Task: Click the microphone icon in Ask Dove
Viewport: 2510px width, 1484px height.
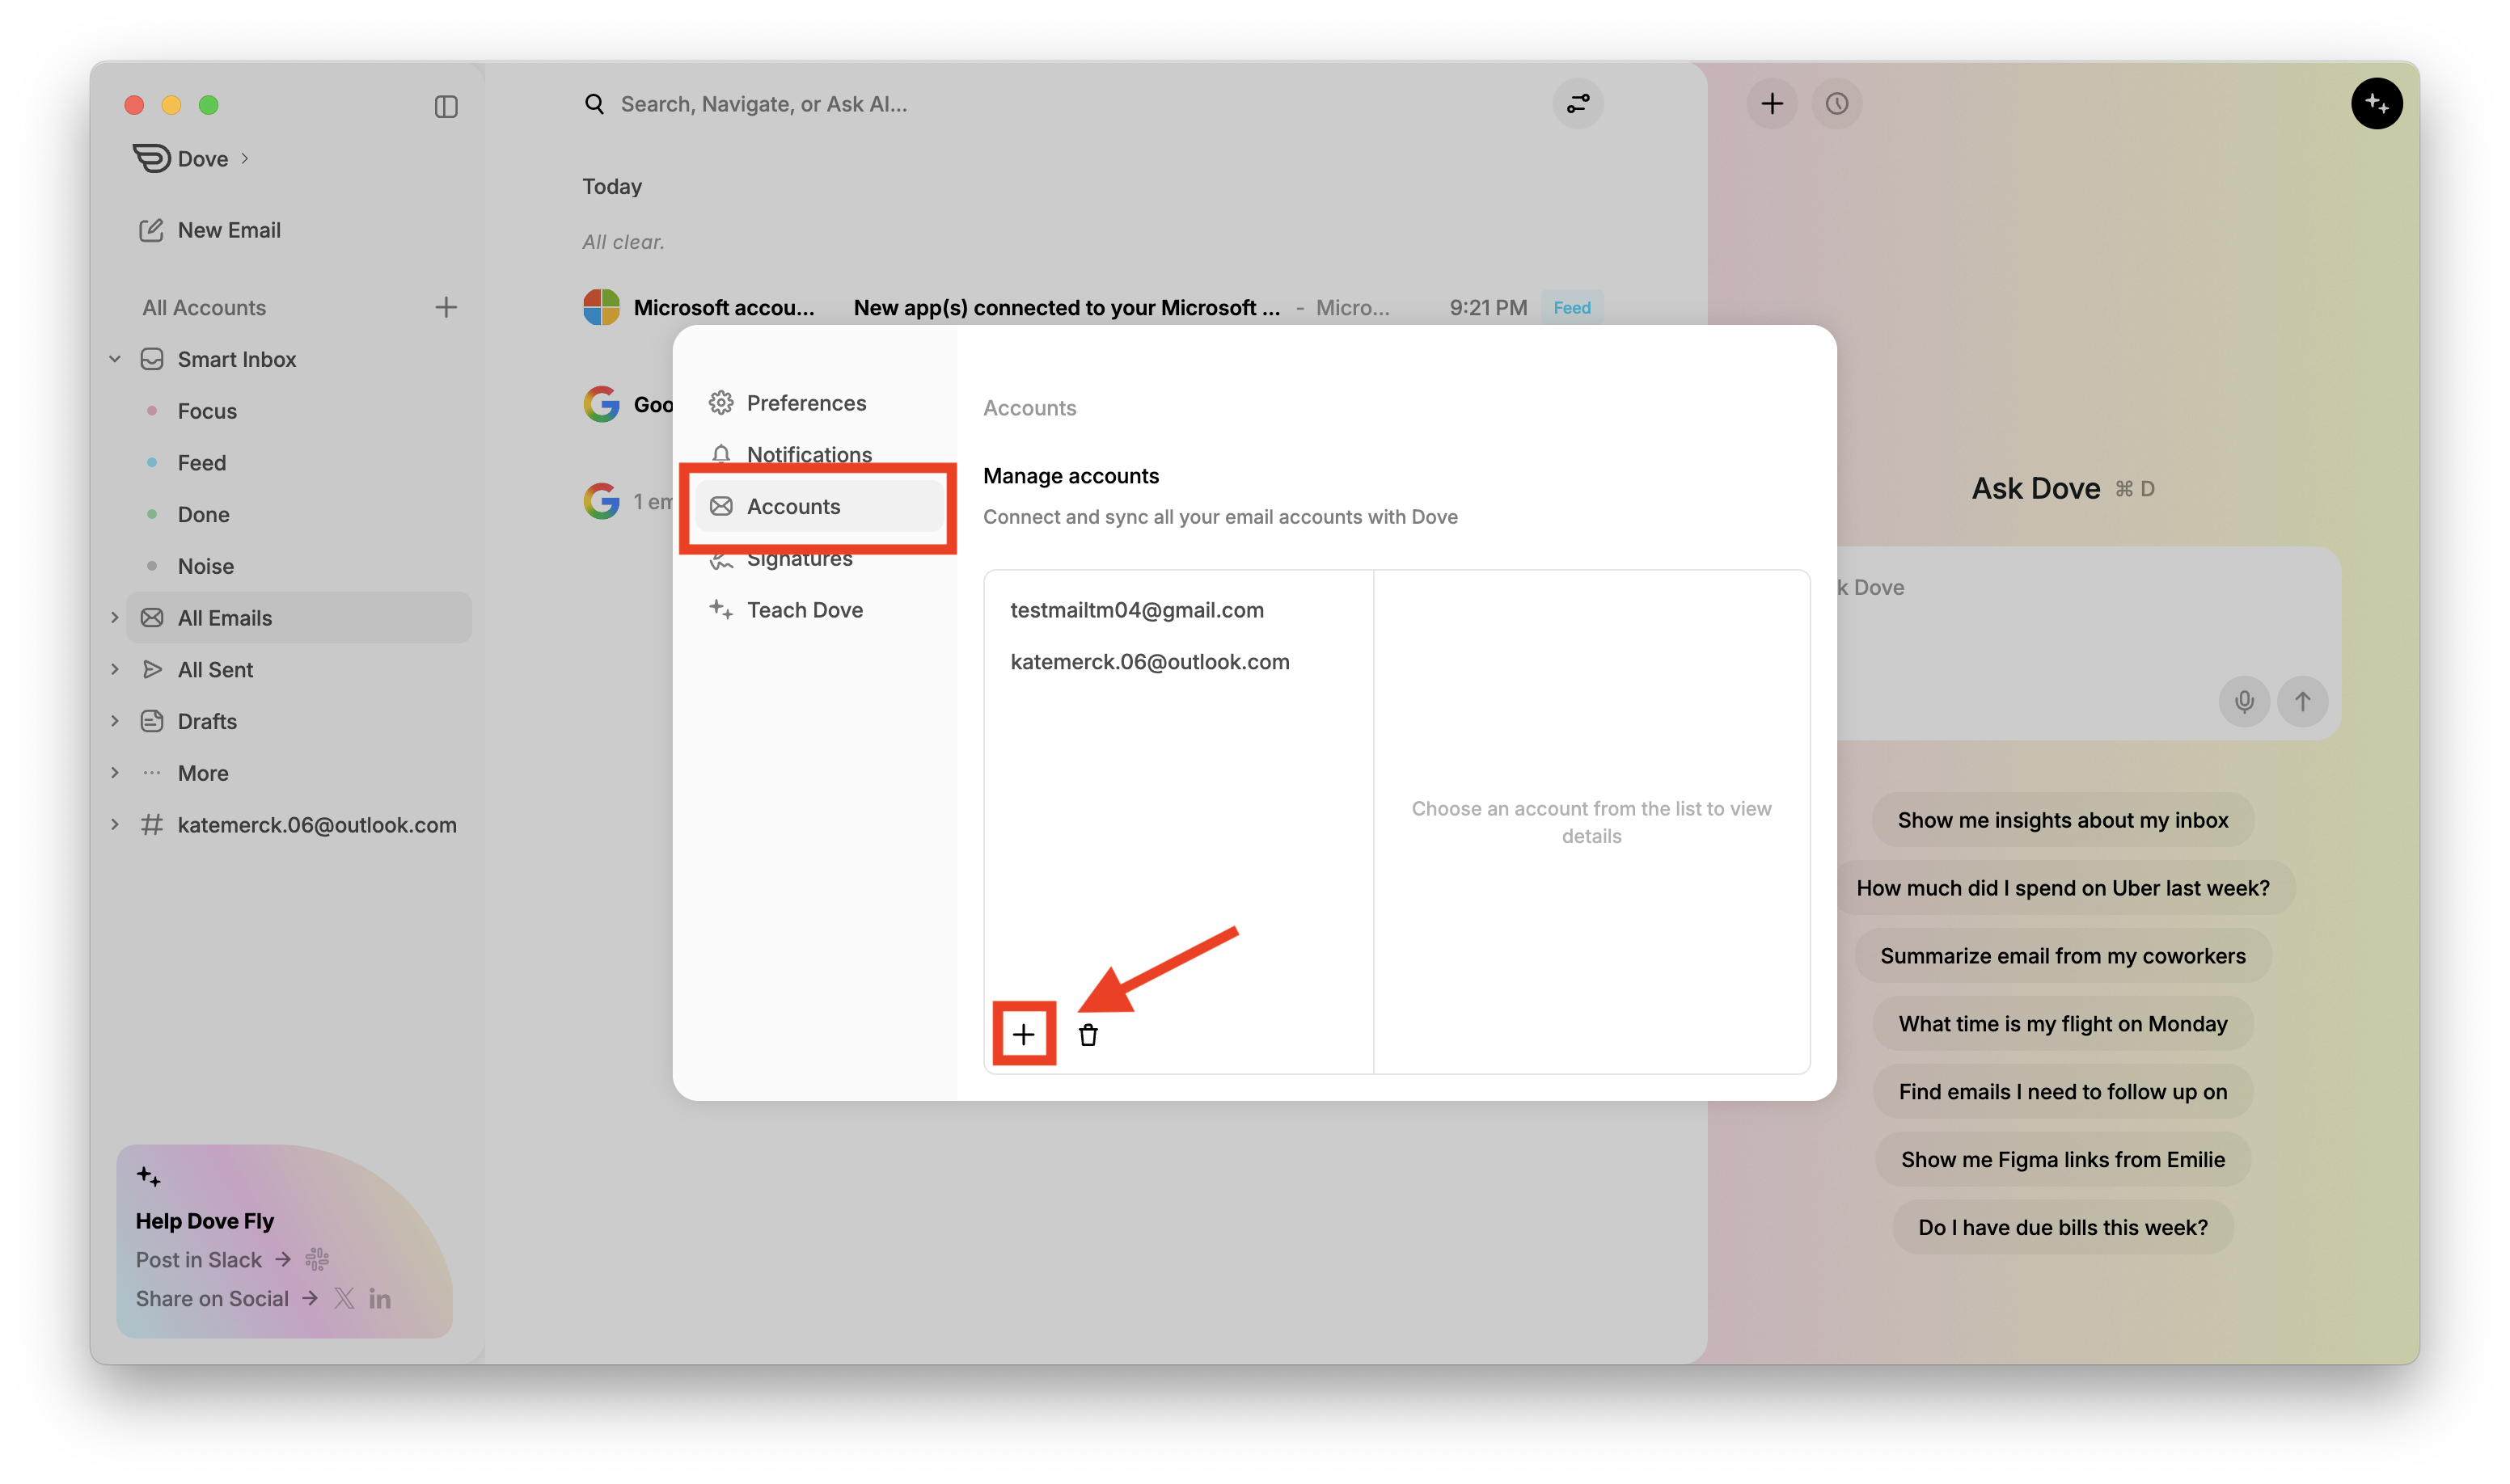Action: point(2244,701)
